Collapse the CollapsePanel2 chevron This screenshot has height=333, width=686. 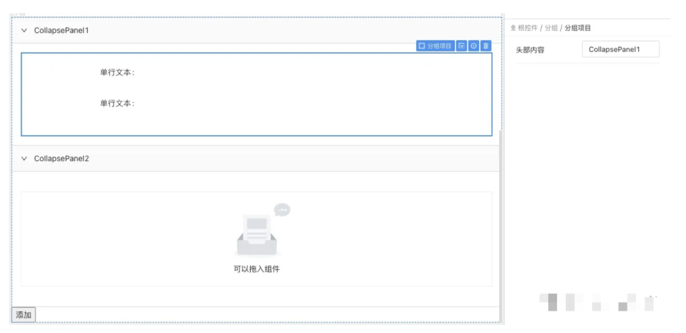pyautogui.click(x=24, y=159)
